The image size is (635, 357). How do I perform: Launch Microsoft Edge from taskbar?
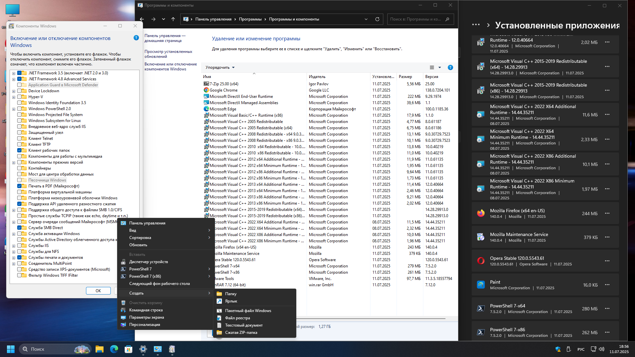click(x=114, y=349)
